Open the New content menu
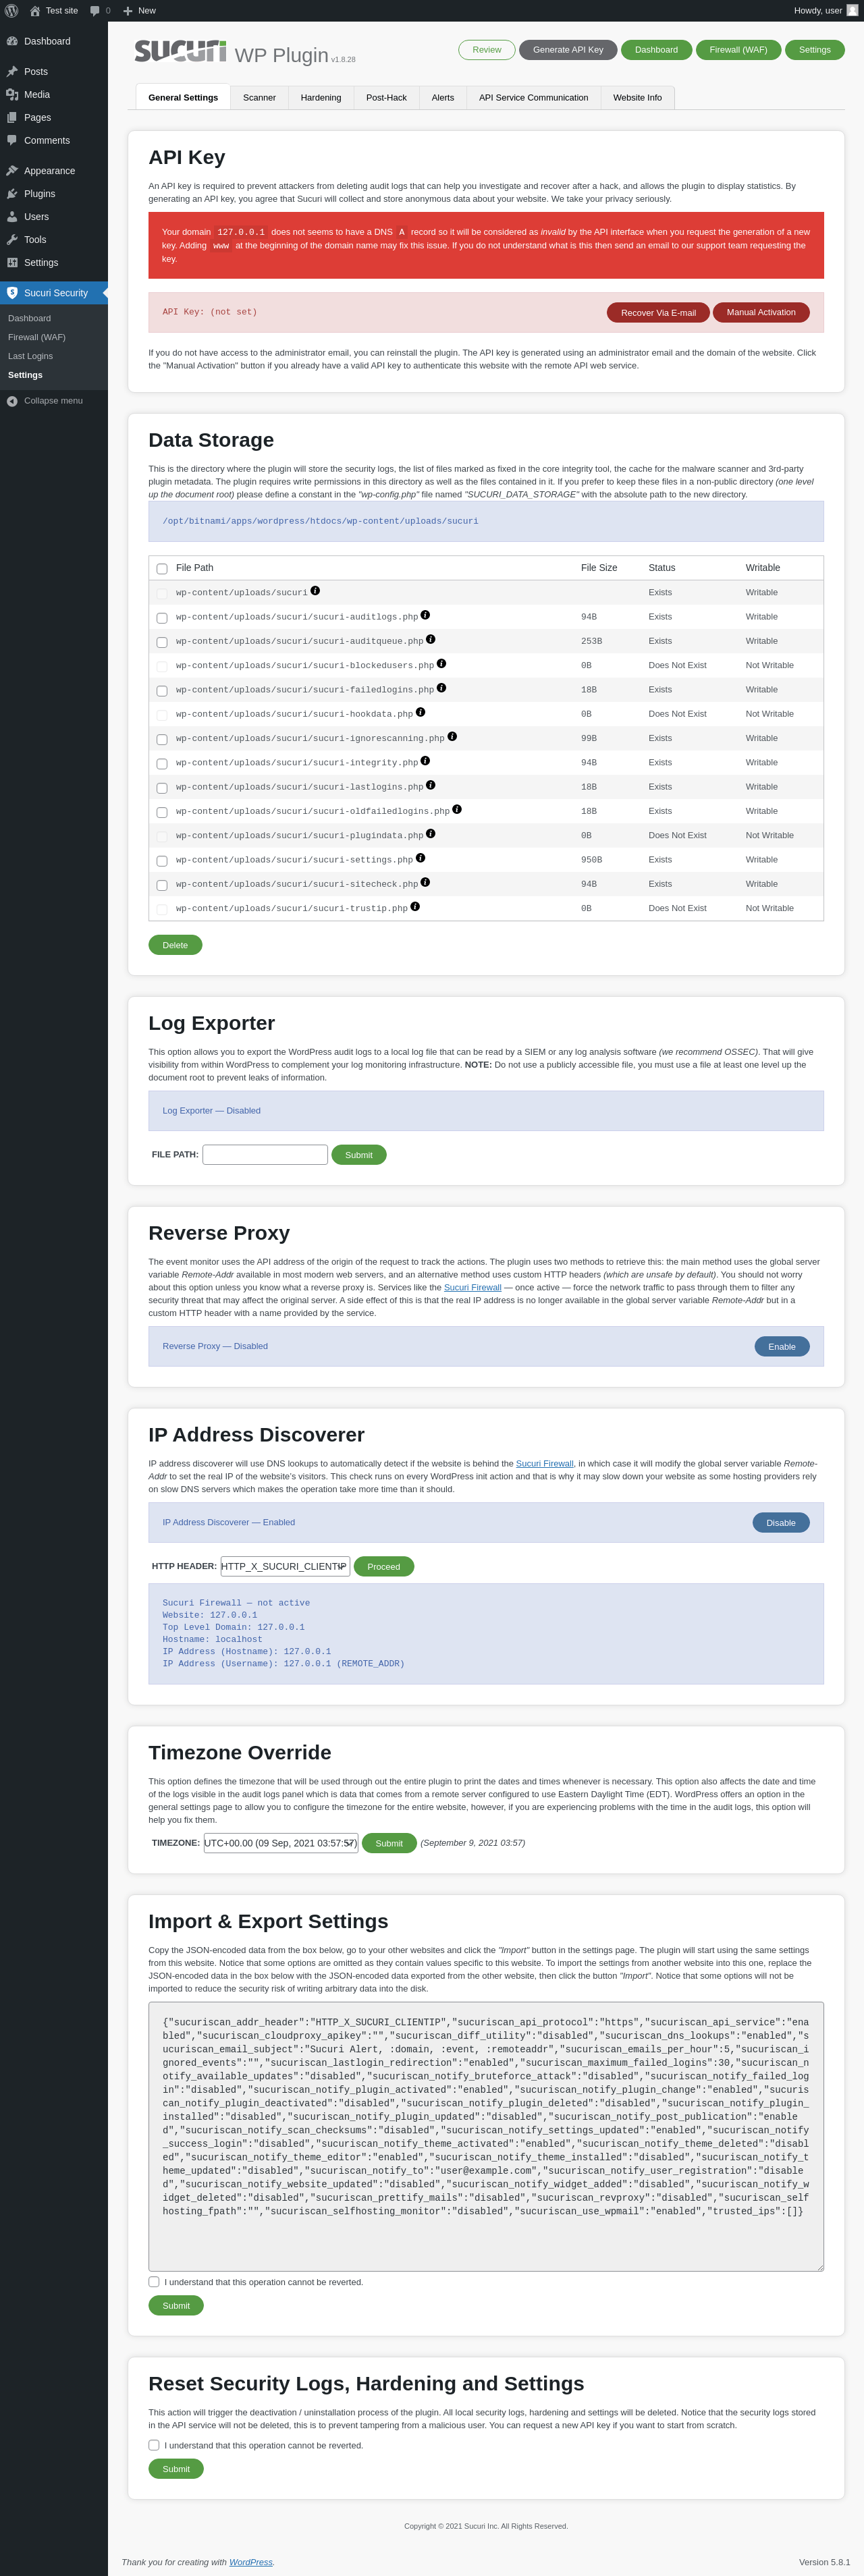Viewport: 864px width, 2576px height. (139, 10)
